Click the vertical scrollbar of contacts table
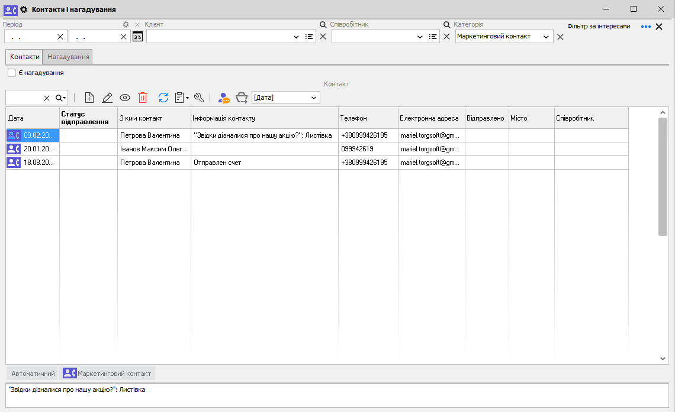The image size is (675, 412). [663, 177]
